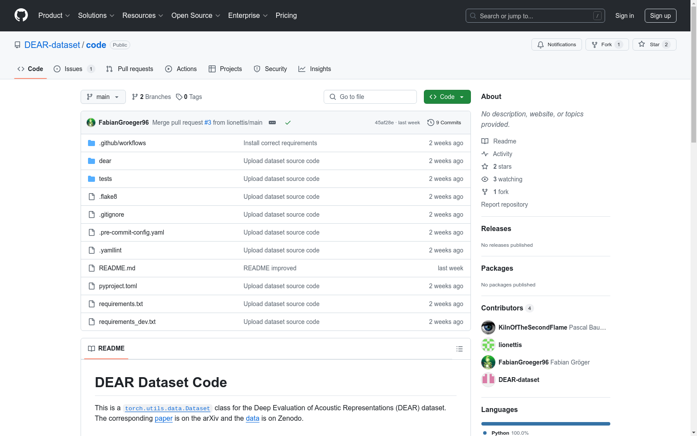Open the Projects tab
The width and height of the screenshot is (697, 436).
225,69
